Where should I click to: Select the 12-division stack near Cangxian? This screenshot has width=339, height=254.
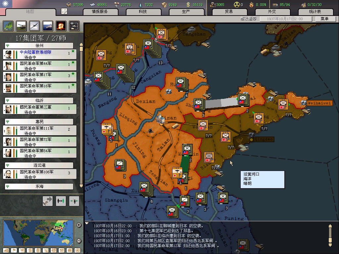121,69
